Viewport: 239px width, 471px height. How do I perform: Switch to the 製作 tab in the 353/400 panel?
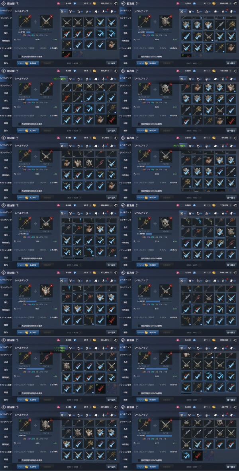tap(125, 467)
